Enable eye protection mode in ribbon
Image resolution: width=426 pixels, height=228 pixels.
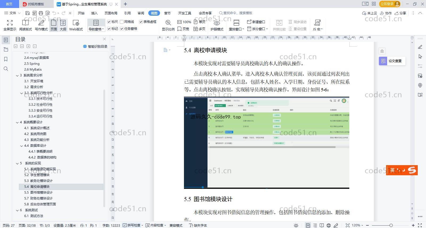(217, 25)
